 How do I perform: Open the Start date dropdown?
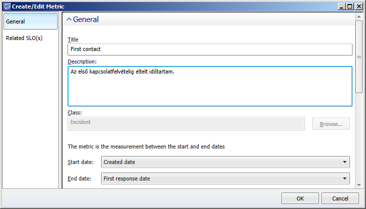(225, 162)
